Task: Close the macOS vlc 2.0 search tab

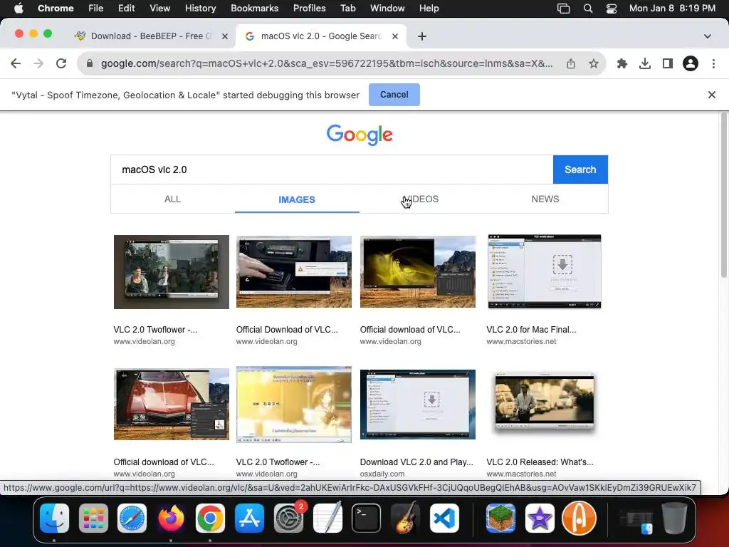Action: coord(394,36)
